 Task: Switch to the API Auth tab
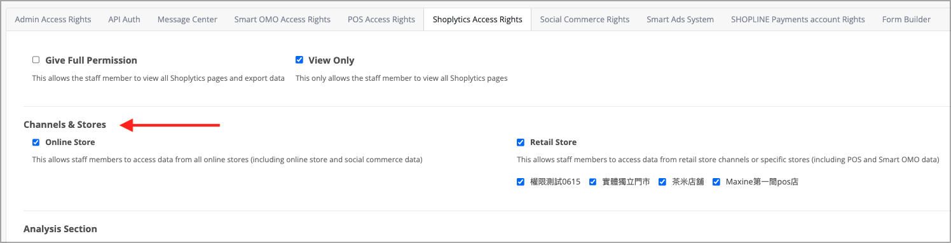(x=124, y=19)
